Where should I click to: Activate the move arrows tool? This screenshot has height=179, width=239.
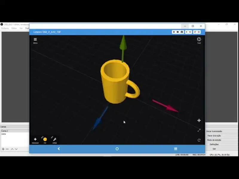199,121
